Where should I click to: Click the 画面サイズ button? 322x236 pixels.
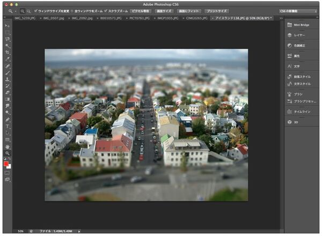click(164, 11)
